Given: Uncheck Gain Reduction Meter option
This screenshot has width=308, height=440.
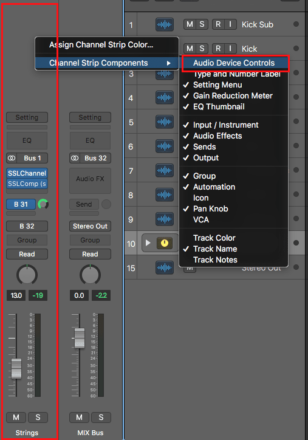Looking at the screenshot, I should coord(233,95).
